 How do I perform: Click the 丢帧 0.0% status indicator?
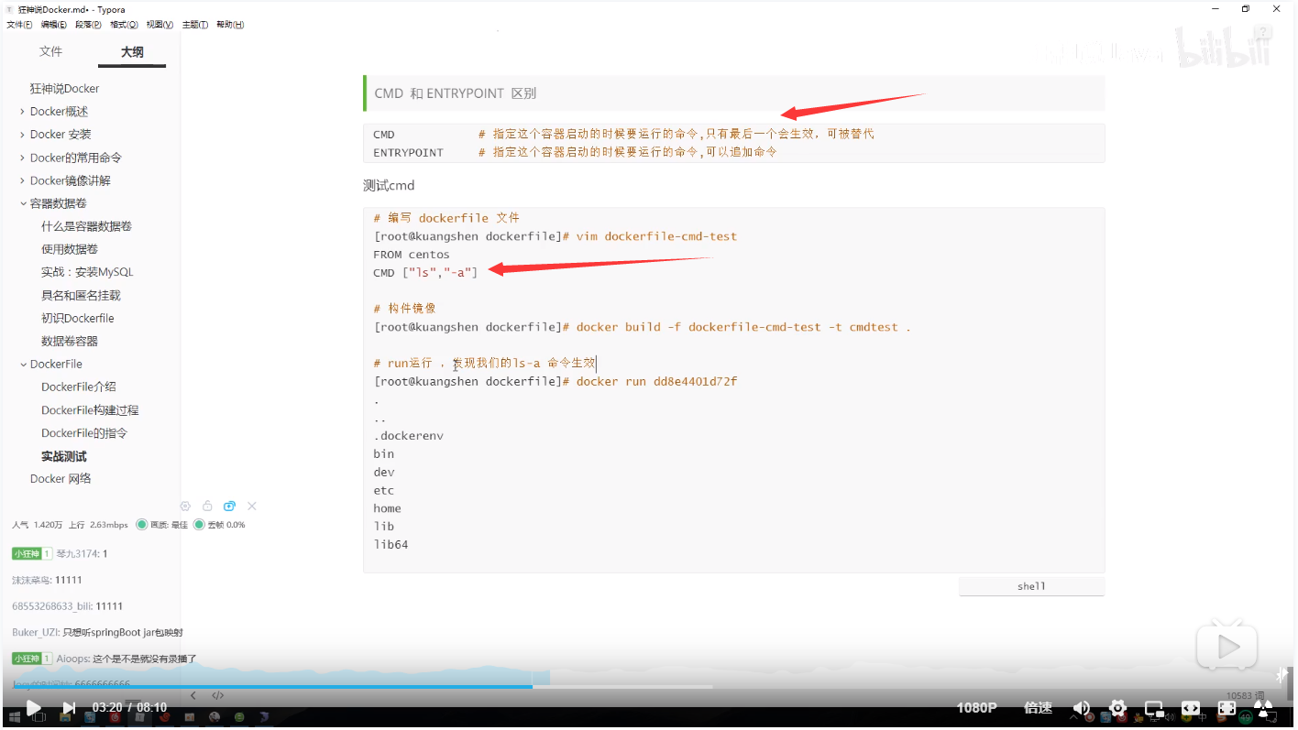[219, 525]
